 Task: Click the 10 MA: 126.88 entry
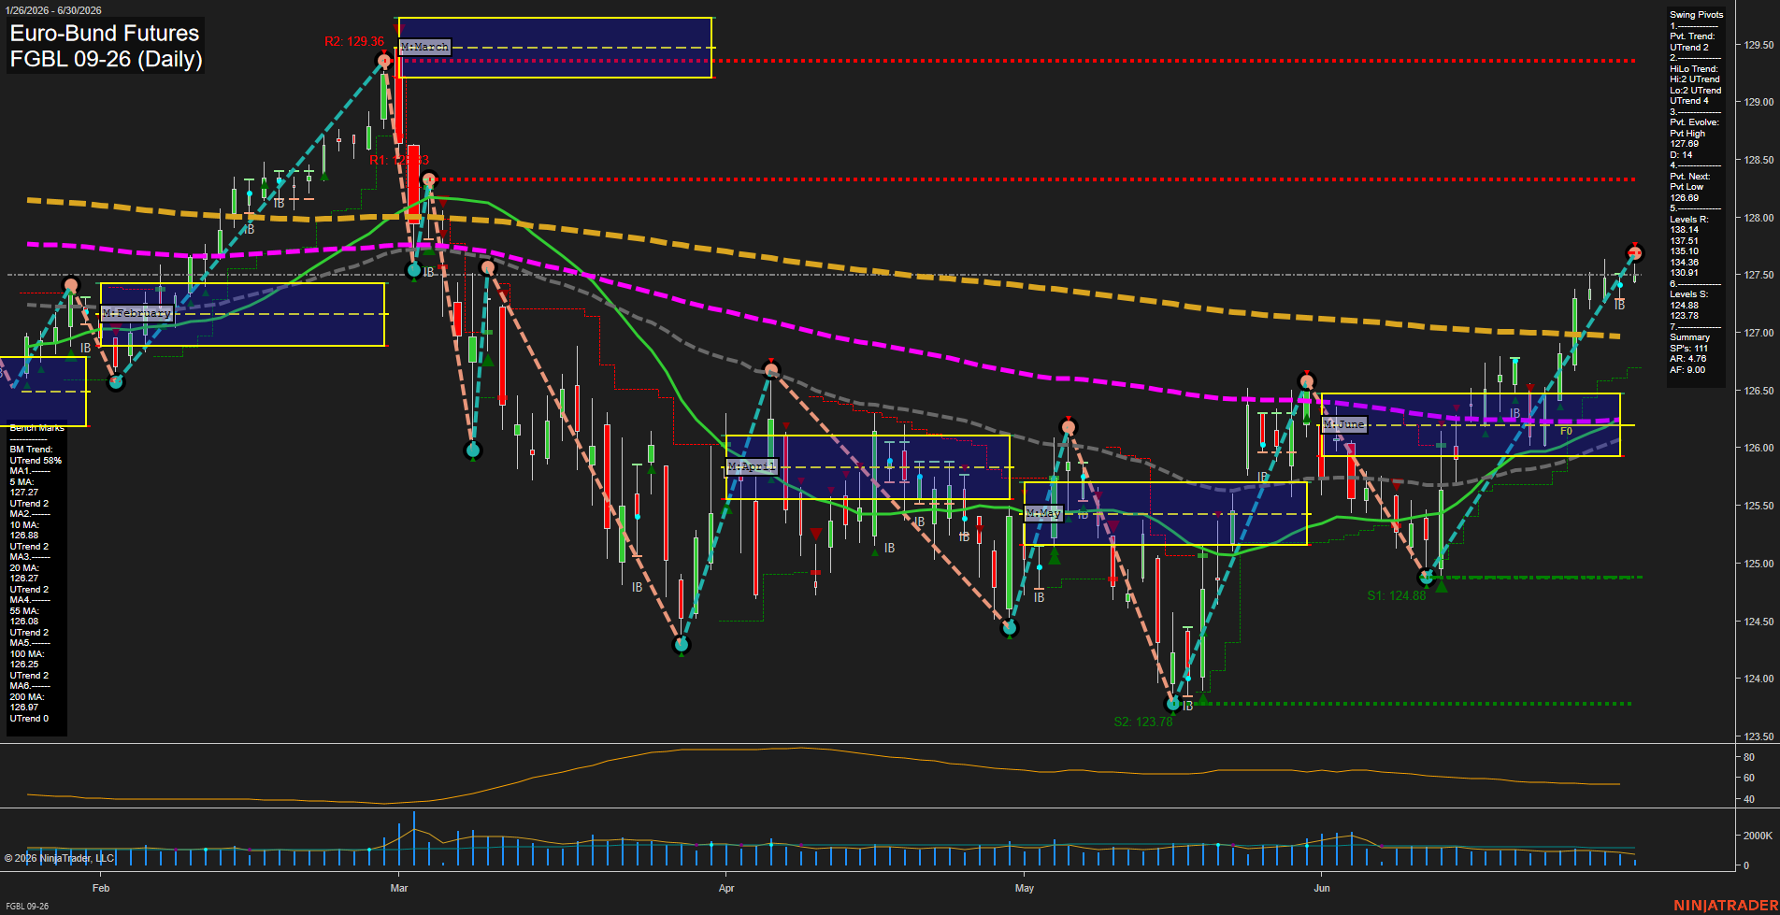pos(24,530)
